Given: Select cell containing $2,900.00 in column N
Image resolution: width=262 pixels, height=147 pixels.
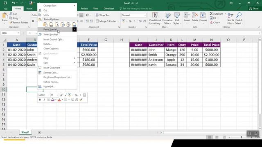Looking at the screenshot, I should coord(211,55).
